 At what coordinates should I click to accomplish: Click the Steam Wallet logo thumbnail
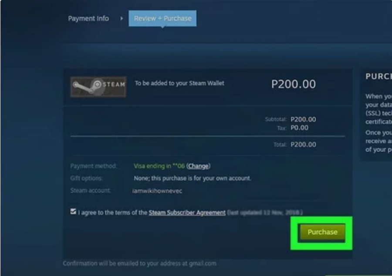tap(98, 87)
